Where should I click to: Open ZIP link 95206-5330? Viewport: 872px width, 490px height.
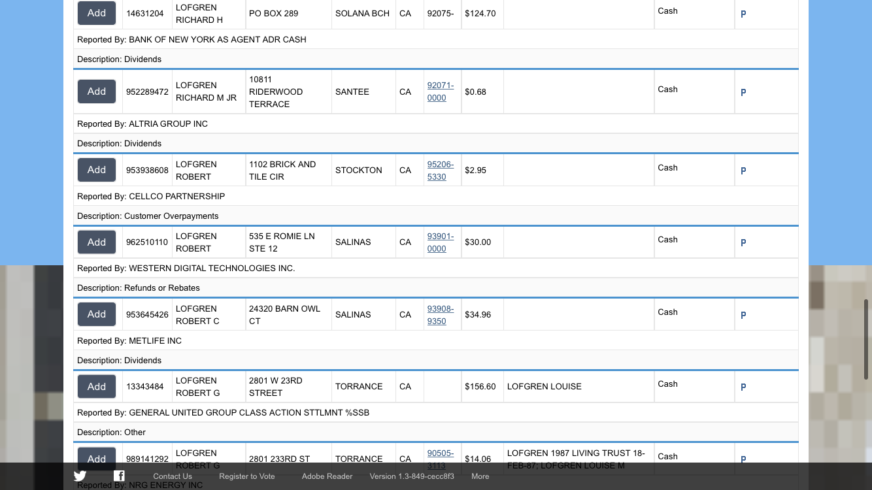point(441,171)
